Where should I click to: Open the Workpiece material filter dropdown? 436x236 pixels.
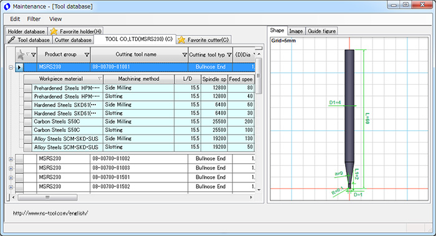pos(100,79)
